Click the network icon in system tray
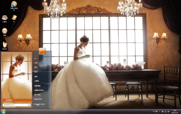 click(x=165, y=112)
